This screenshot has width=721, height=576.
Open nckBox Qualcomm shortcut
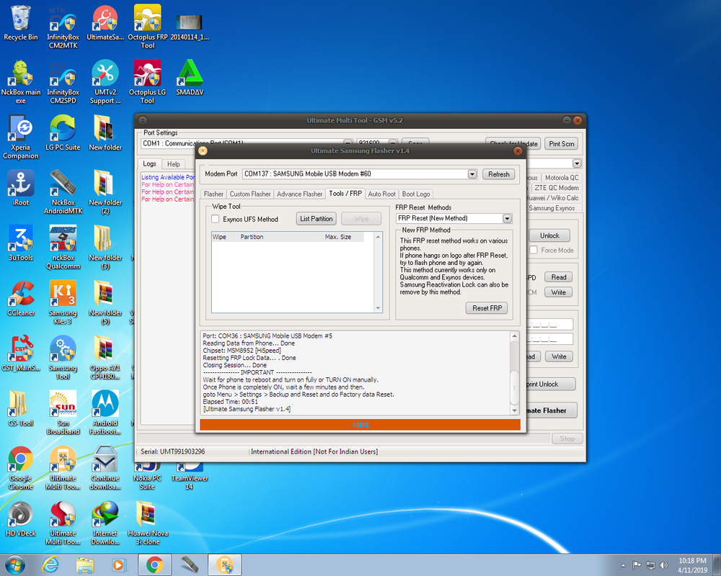pyautogui.click(x=63, y=247)
